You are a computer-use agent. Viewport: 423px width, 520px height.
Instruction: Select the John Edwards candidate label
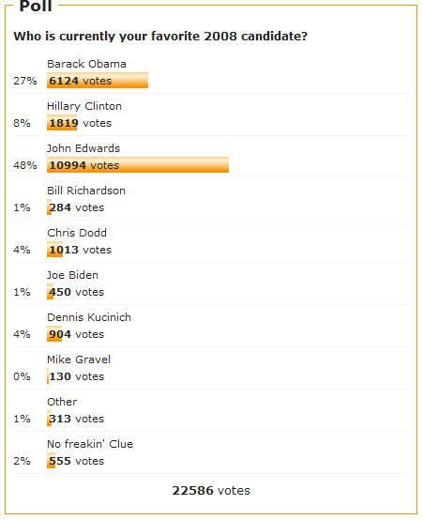pyautogui.click(x=83, y=148)
